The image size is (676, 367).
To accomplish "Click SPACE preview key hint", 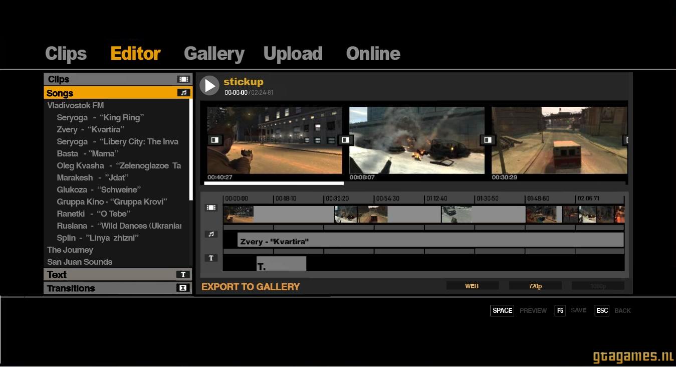I will tap(502, 310).
